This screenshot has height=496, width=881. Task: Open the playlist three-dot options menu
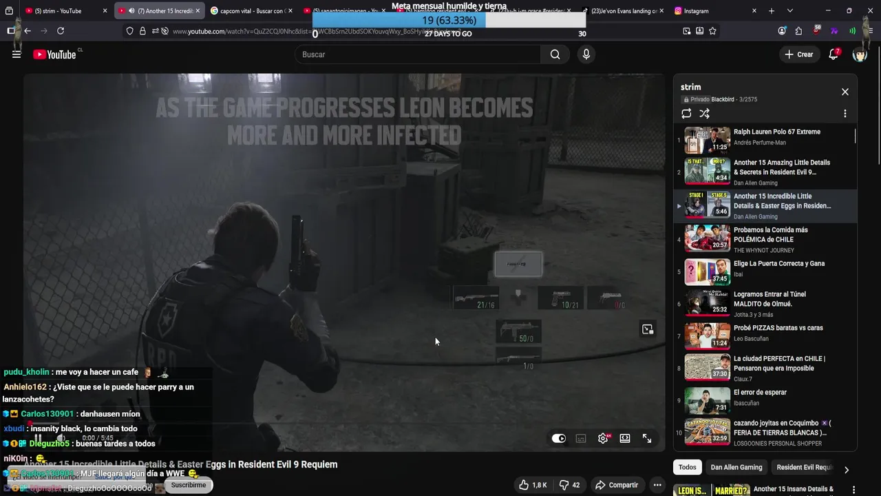pyautogui.click(x=845, y=114)
